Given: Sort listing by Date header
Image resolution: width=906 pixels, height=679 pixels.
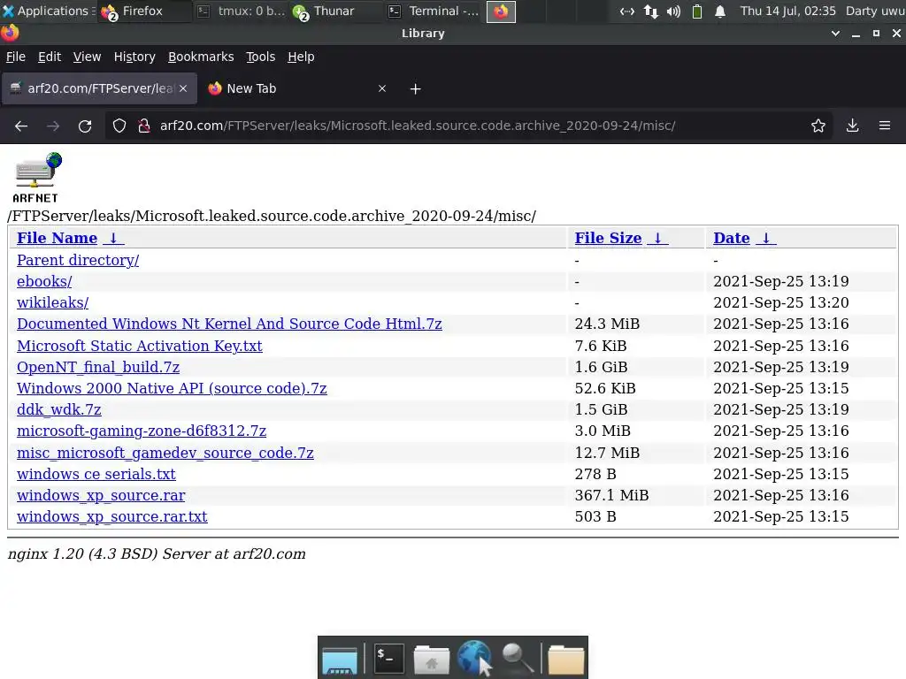Looking at the screenshot, I should [x=732, y=238].
